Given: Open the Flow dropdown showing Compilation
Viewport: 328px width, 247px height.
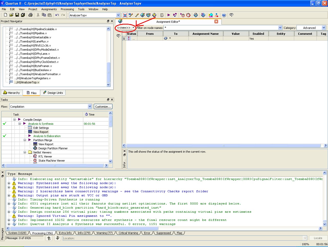Looking at the screenshot, I should (90, 107).
